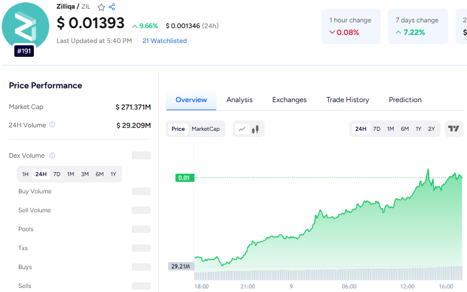Click the 06:00 time axis label

pyautogui.click(x=349, y=286)
